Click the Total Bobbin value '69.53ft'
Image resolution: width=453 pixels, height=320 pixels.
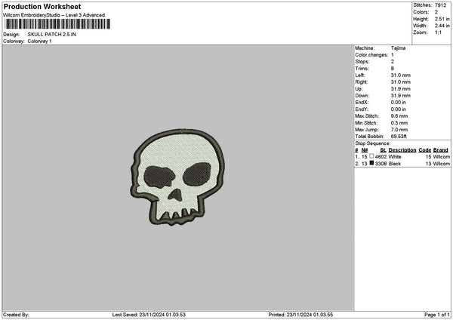pyautogui.click(x=399, y=137)
